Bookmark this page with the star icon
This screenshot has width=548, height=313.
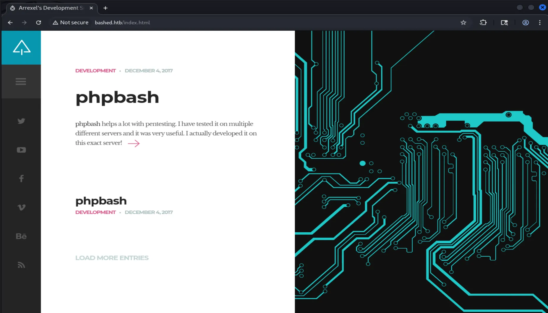463,22
